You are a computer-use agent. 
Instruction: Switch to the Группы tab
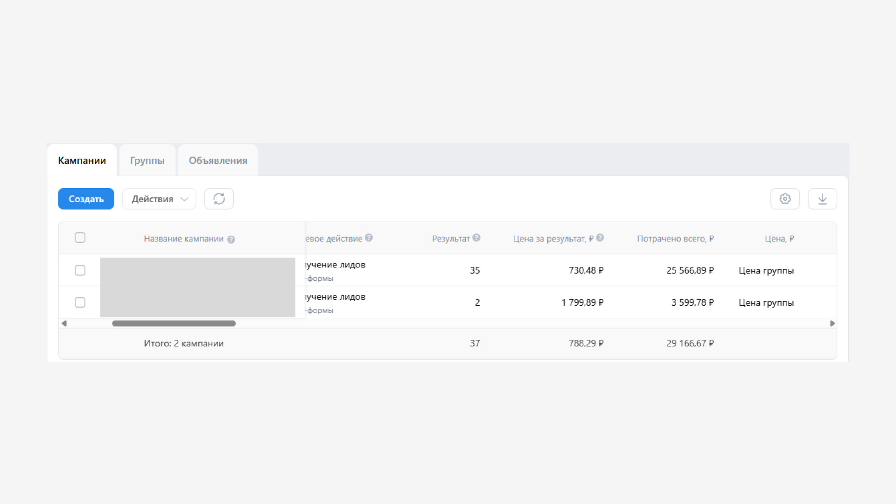click(x=147, y=161)
